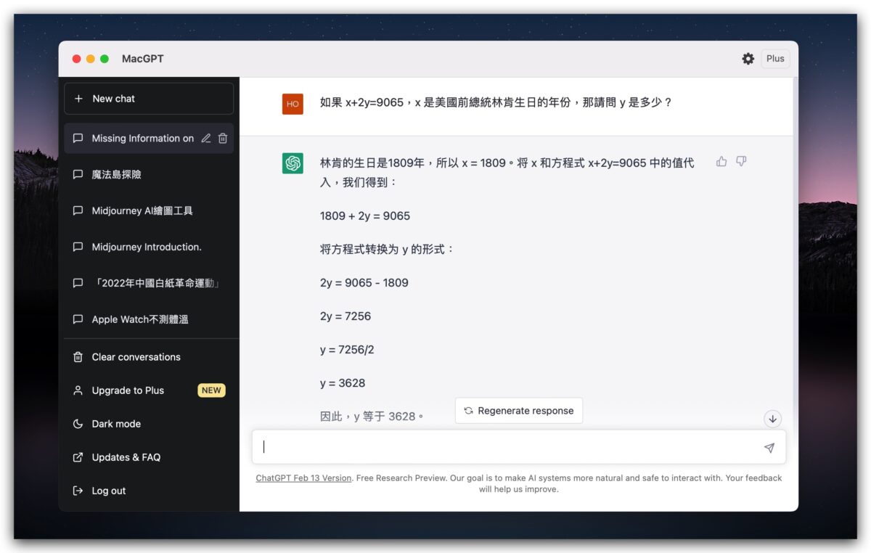Image resolution: width=871 pixels, height=553 pixels.
Task: Click the scroll-to-bottom arrow button
Action: 772,419
